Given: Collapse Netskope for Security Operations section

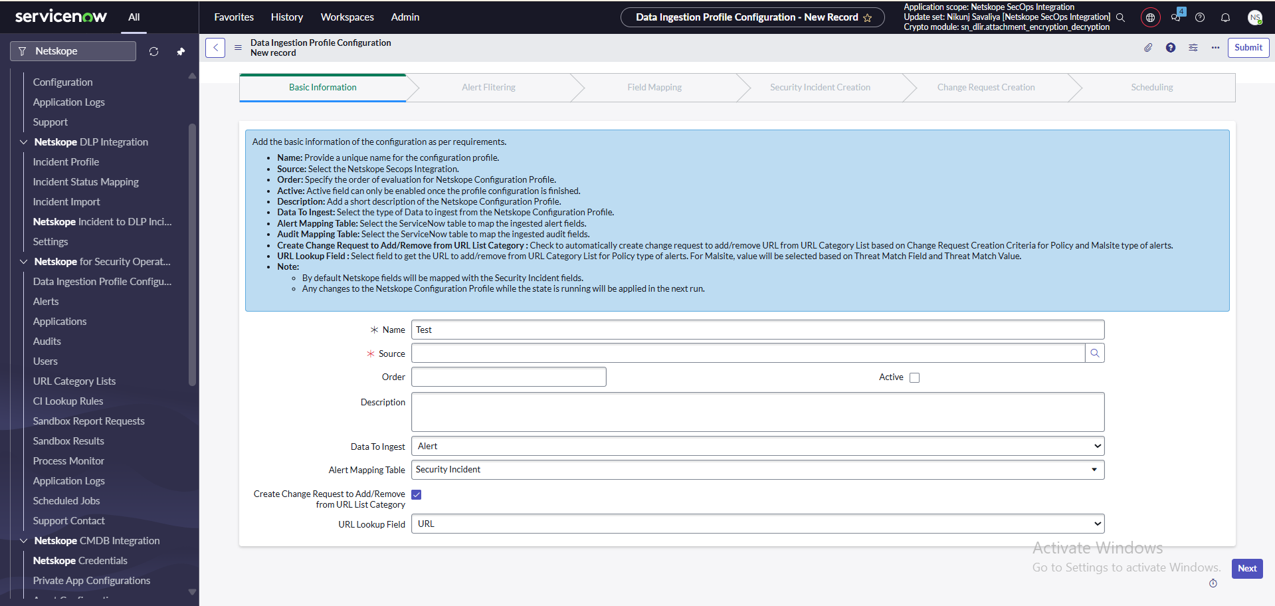Looking at the screenshot, I should tap(24, 262).
